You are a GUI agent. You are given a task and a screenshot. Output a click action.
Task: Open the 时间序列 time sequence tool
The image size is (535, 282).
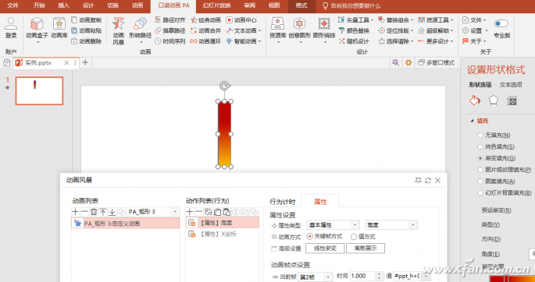click(x=170, y=41)
